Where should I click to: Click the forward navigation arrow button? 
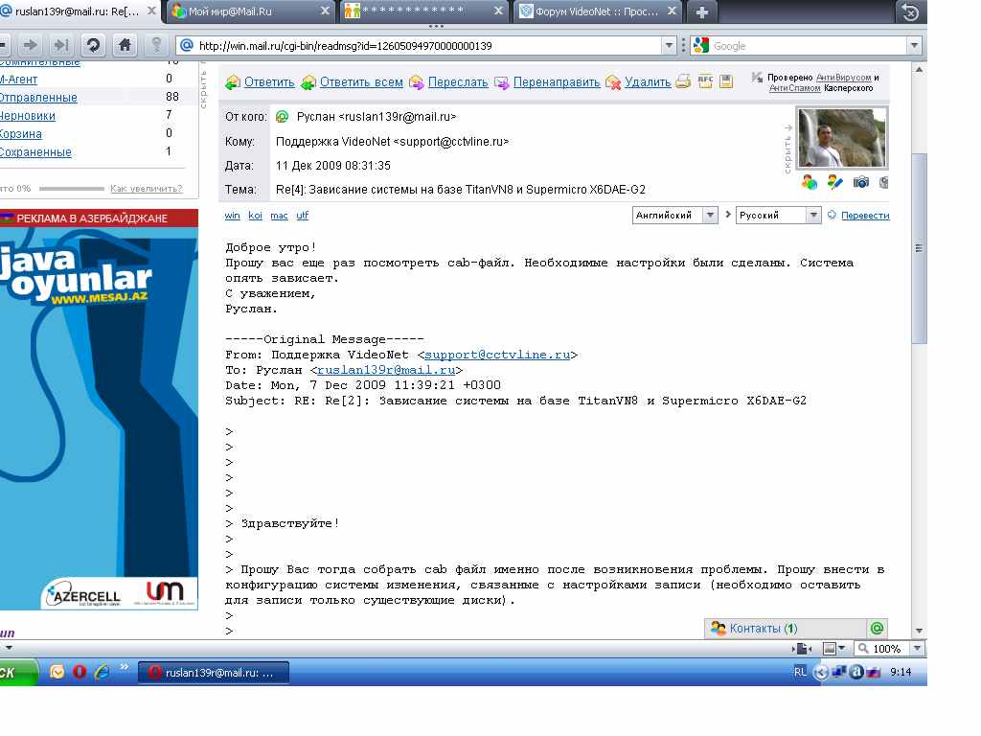[x=30, y=45]
